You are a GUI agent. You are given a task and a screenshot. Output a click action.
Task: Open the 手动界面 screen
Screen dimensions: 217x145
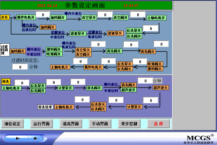pos(100,124)
